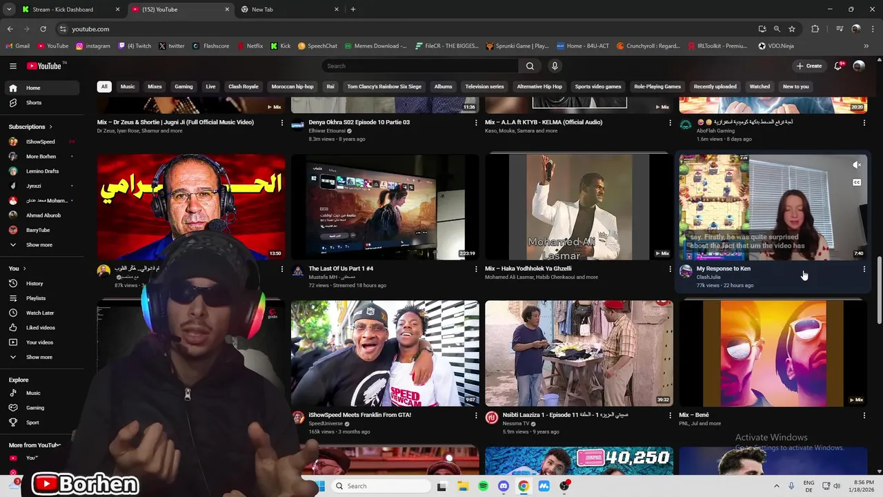Open options for Denya Okhra video
Viewport: 883px width, 497px height.
pyautogui.click(x=476, y=122)
